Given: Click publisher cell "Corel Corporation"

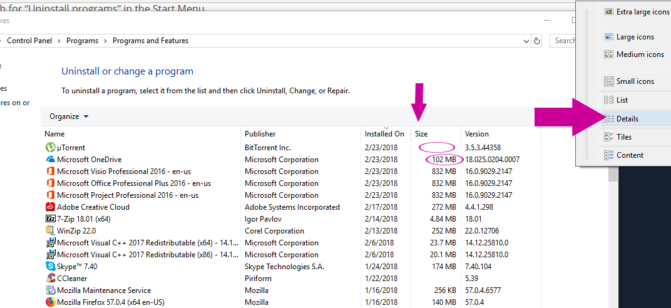Looking at the screenshot, I should pyautogui.click(x=274, y=231).
